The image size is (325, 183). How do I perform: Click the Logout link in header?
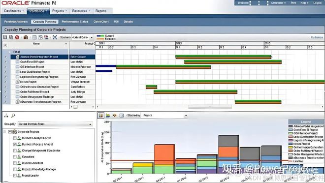pos(317,3)
